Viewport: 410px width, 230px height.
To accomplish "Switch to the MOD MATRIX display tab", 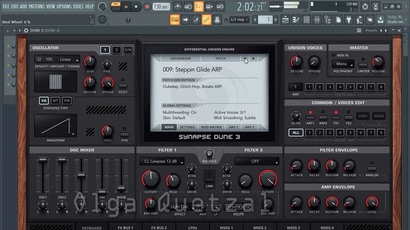I will 211,127.
